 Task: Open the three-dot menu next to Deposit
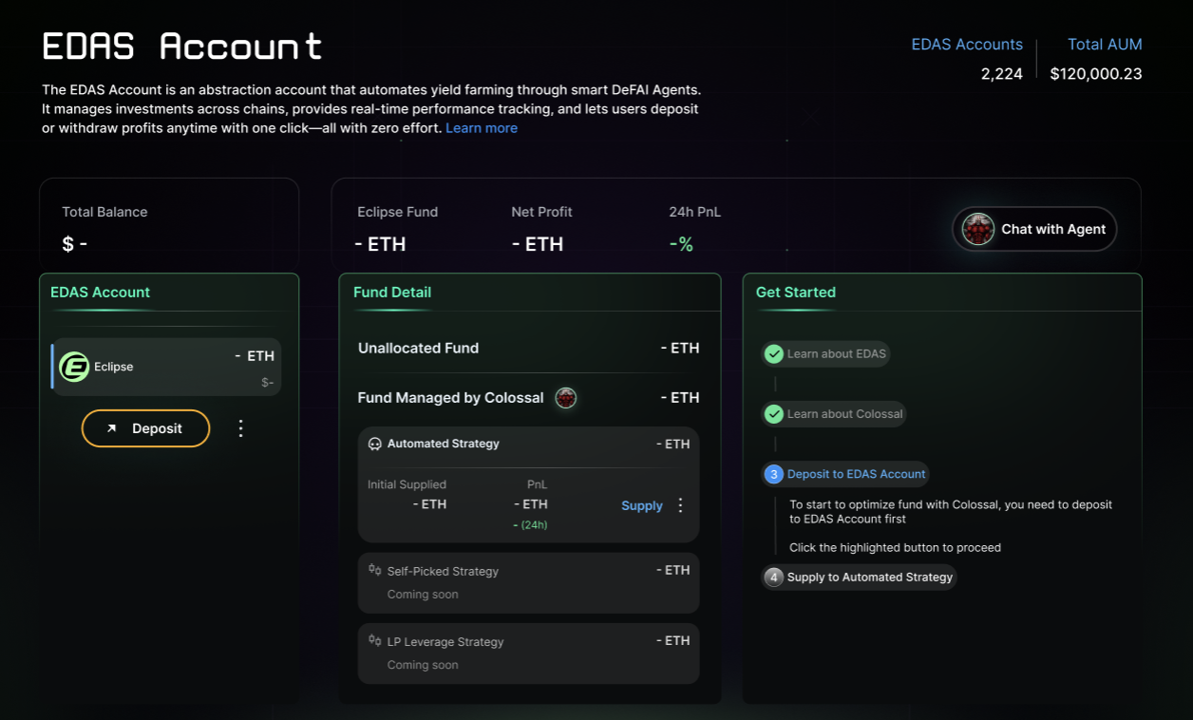point(240,428)
